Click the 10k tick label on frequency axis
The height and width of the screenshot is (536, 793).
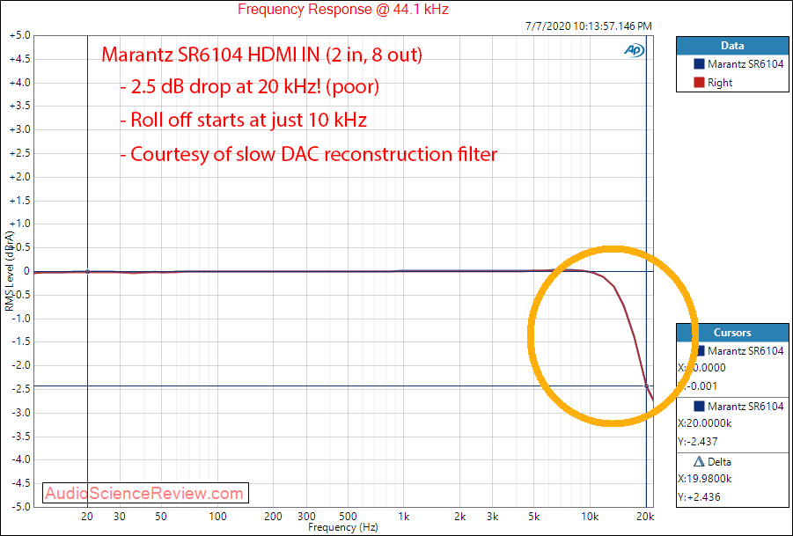[590, 517]
